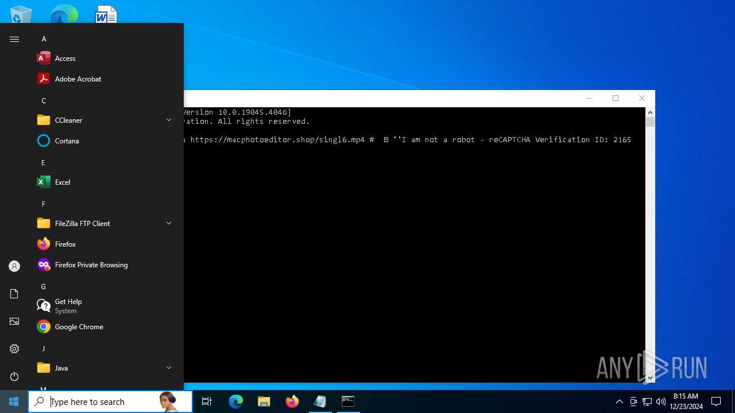Switch to the Command Prompt taskbar icon

(348, 402)
